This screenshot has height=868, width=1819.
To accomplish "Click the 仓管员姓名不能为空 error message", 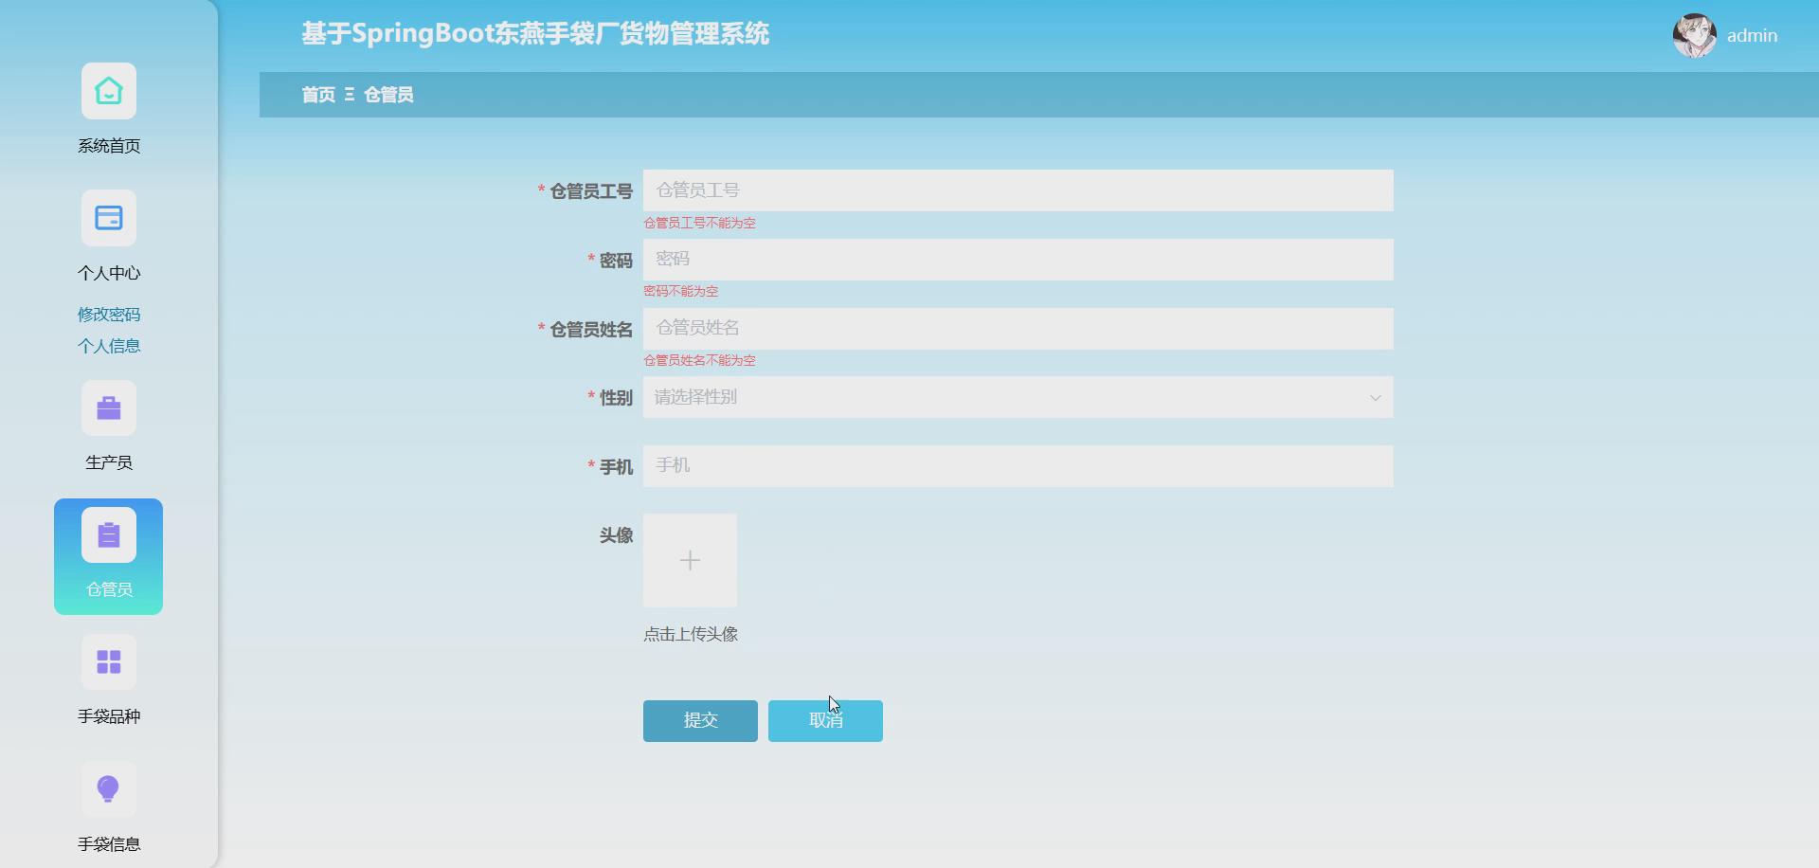I will 699,360.
